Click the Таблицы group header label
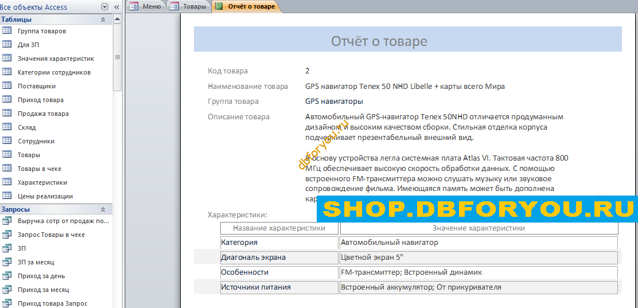Image resolution: width=638 pixels, height=308 pixels. coord(16,20)
